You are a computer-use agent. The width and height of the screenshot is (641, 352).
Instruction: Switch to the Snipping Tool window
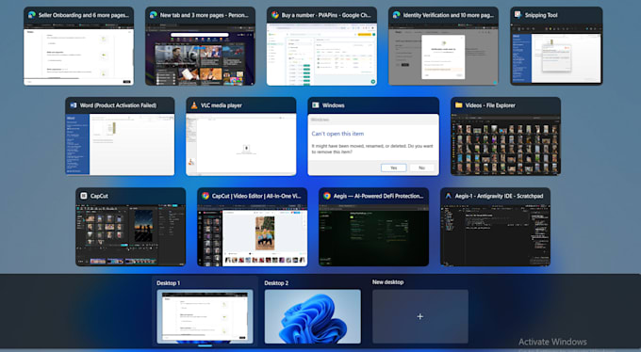tap(556, 46)
